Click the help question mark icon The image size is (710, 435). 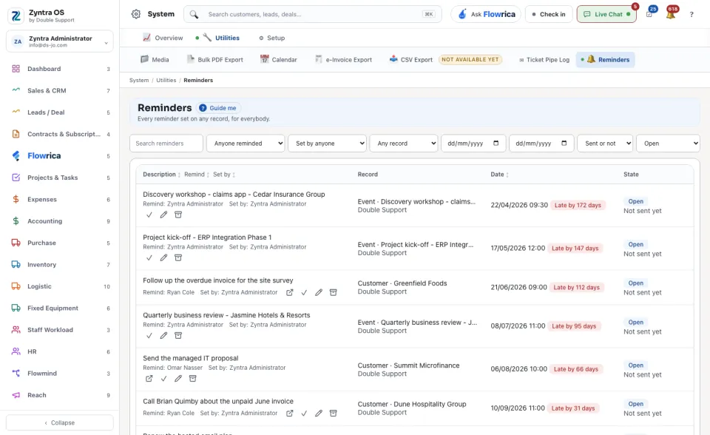[x=692, y=15]
